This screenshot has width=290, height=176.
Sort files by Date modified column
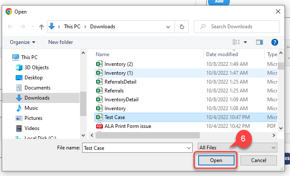tap(222, 54)
